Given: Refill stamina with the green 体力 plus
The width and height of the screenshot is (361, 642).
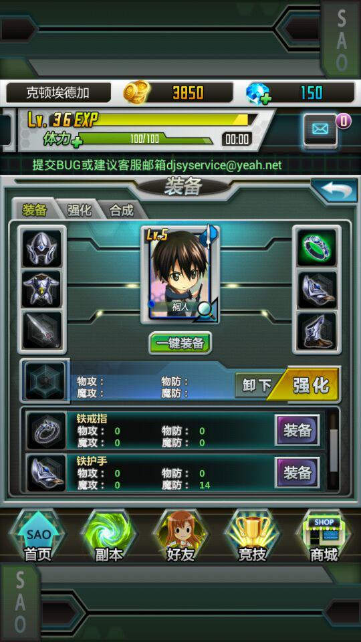Looking at the screenshot, I should coord(76,141).
